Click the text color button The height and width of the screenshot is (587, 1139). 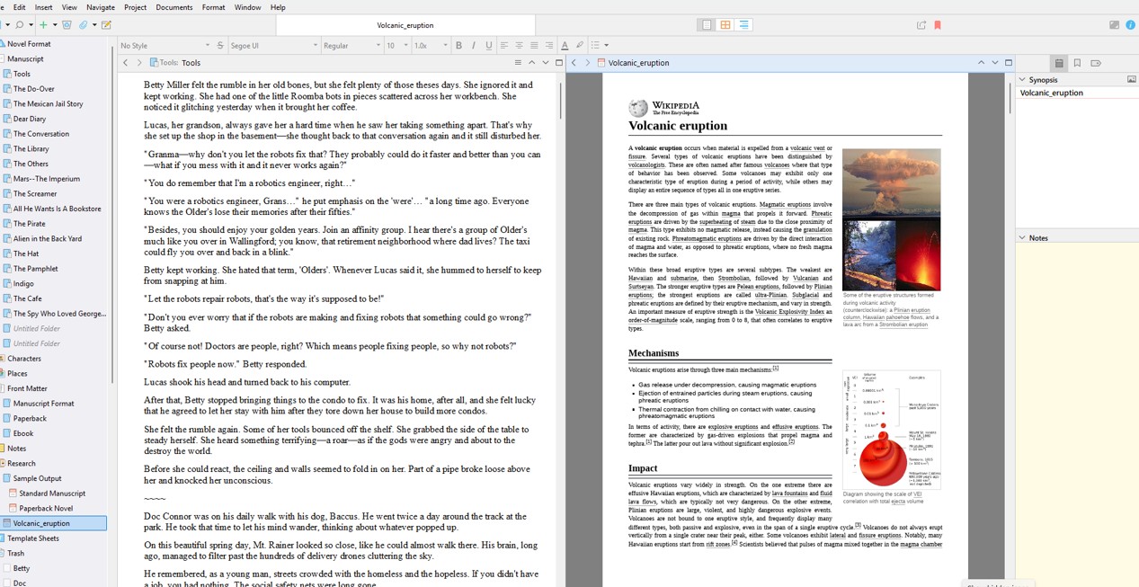565,45
